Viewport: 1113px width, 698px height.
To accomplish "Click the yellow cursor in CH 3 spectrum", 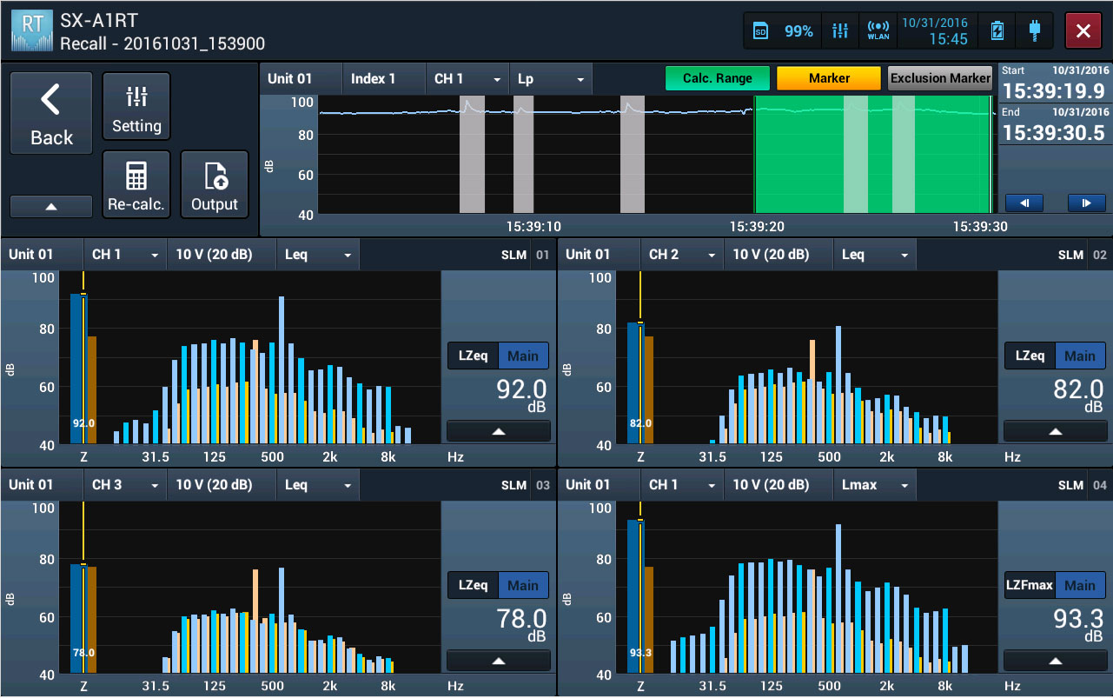I will 83,564.
